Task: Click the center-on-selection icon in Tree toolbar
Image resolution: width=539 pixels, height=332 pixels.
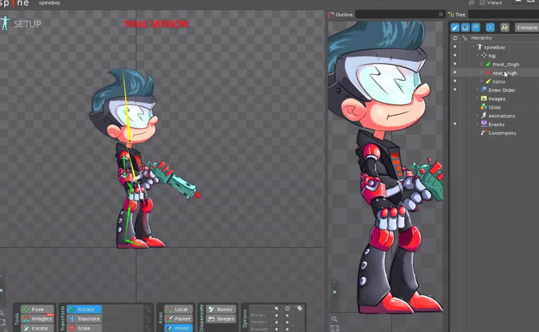Action: [x=490, y=27]
